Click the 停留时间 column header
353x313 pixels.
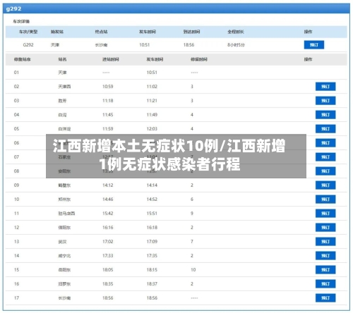pyautogui.click(x=199, y=59)
